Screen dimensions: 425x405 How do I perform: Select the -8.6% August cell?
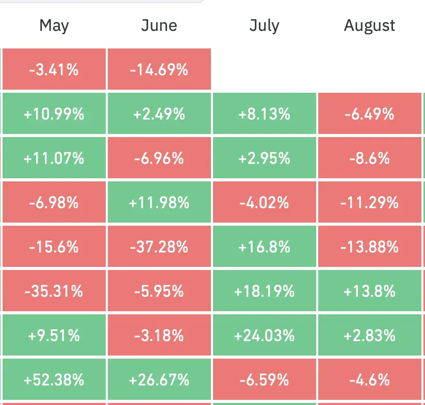pos(370,158)
